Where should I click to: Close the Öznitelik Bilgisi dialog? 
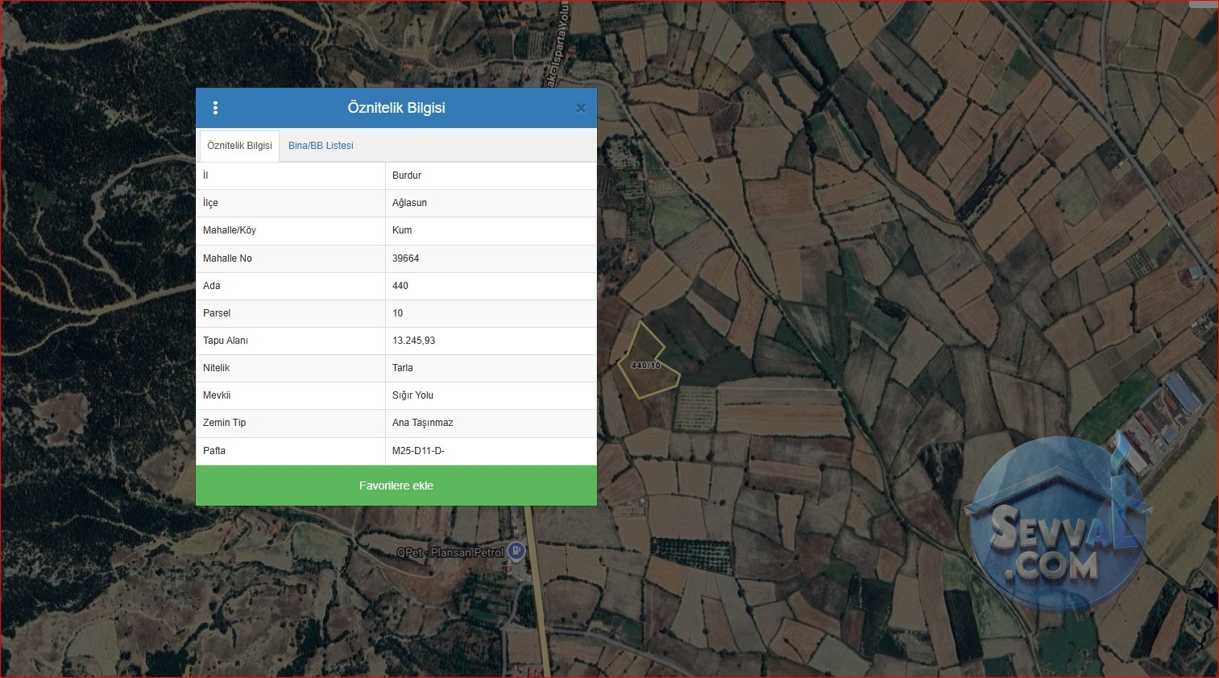[580, 108]
